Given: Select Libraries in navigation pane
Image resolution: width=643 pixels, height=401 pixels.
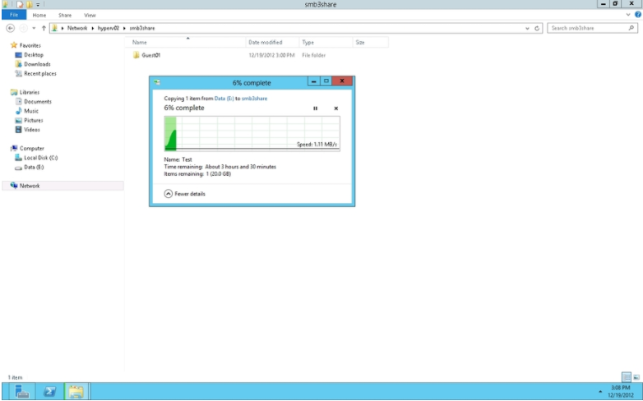Looking at the screenshot, I should (x=25, y=92).
